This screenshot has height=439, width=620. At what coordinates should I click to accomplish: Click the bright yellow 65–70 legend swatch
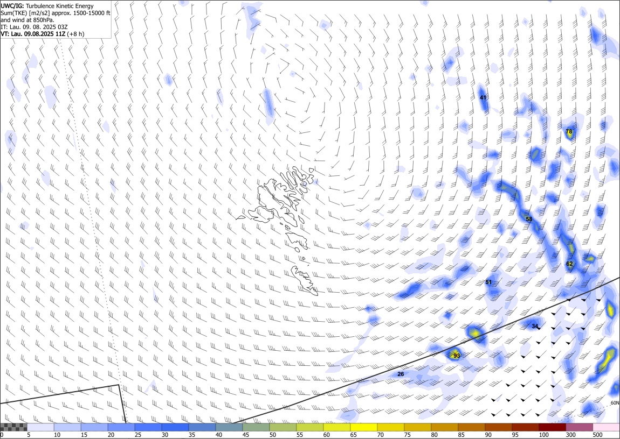tap(363, 427)
